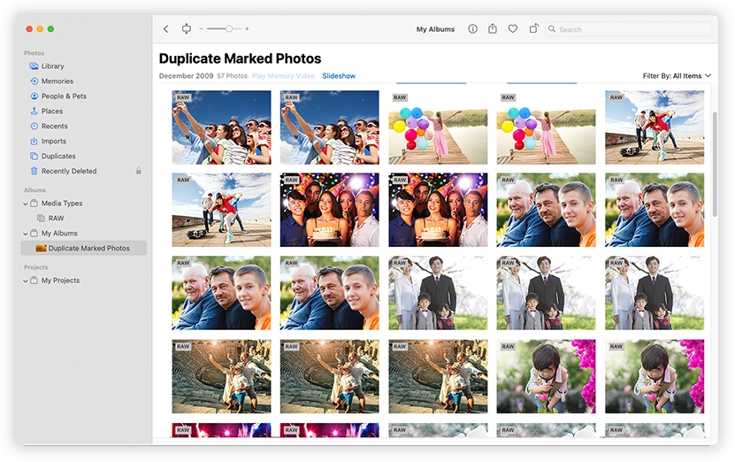This screenshot has width=735, height=462.
Task: Click the People & Pets sidebar icon
Action: pyautogui.click(x=34, y=96)
